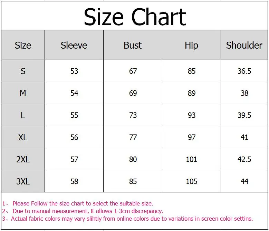Select the sleeve value 53
The image size is (269, 231).
[x=74, y=71]
